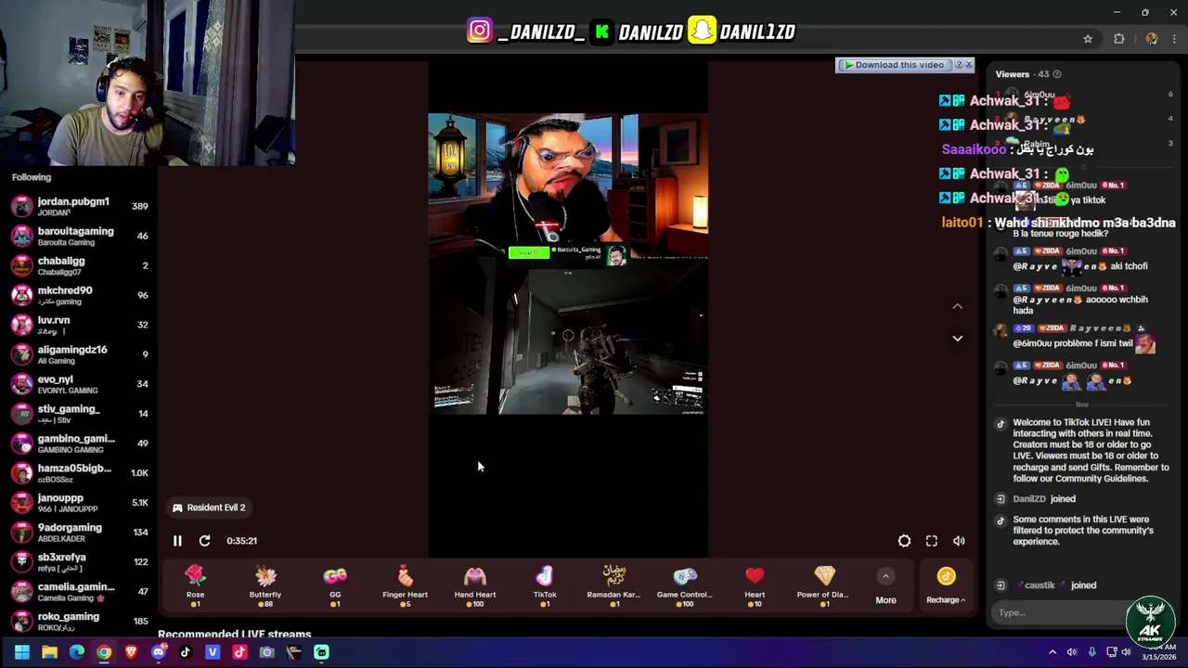
Task: Send a Rose gift
Action: (x=195, y=586)
